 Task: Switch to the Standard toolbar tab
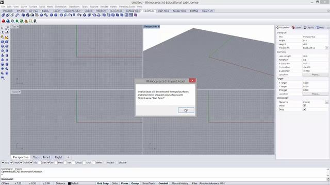(x=8, y=11)
